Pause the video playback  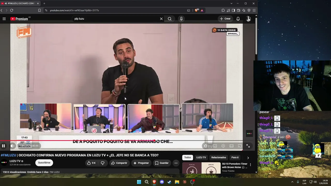(3, 146)
